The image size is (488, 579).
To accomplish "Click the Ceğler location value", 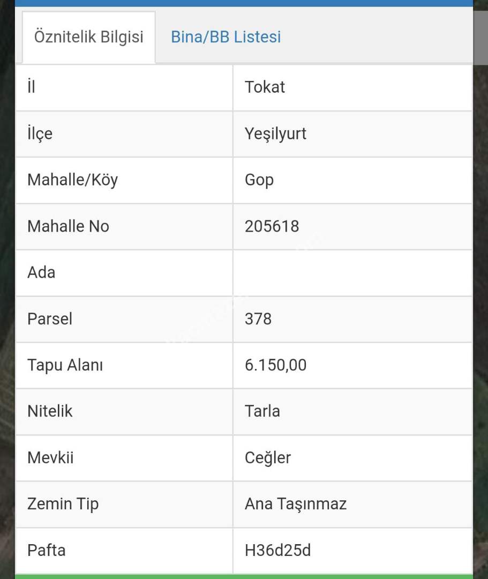I will click(x=268, y=458).
